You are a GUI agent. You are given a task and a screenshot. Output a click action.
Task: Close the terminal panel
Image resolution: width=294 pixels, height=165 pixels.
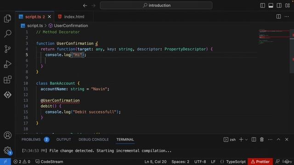click(287, 139)
